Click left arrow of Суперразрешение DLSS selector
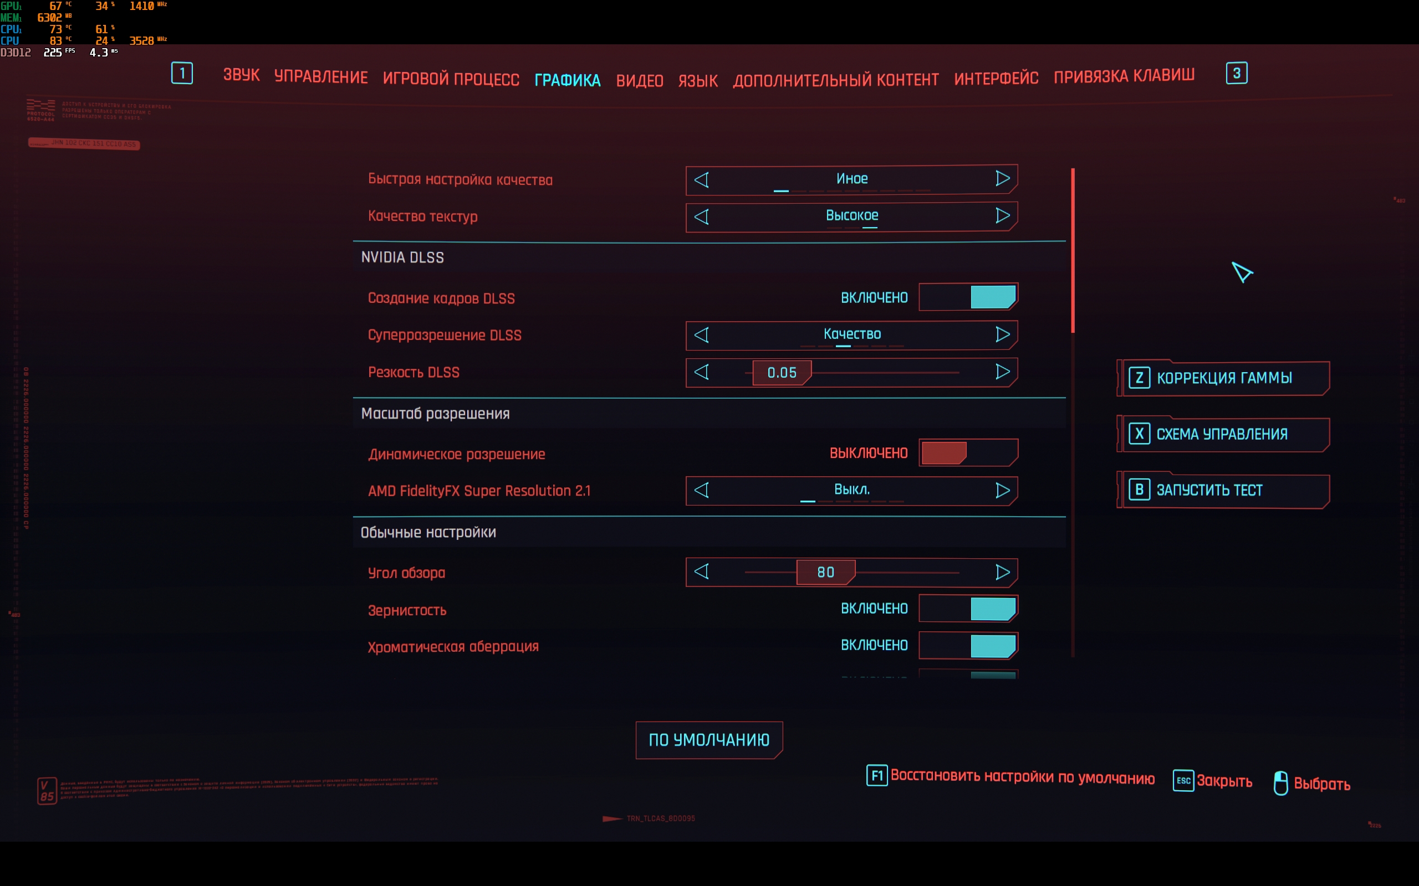 (x=701, y=334)
